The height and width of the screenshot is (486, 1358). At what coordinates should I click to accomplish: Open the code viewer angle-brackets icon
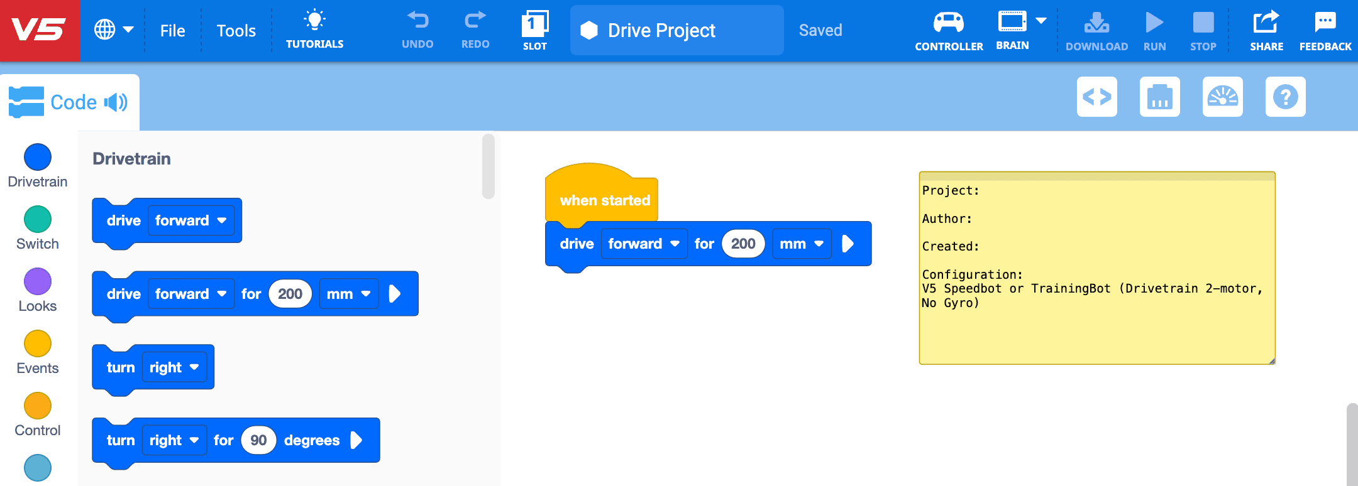pos(1096,97)
